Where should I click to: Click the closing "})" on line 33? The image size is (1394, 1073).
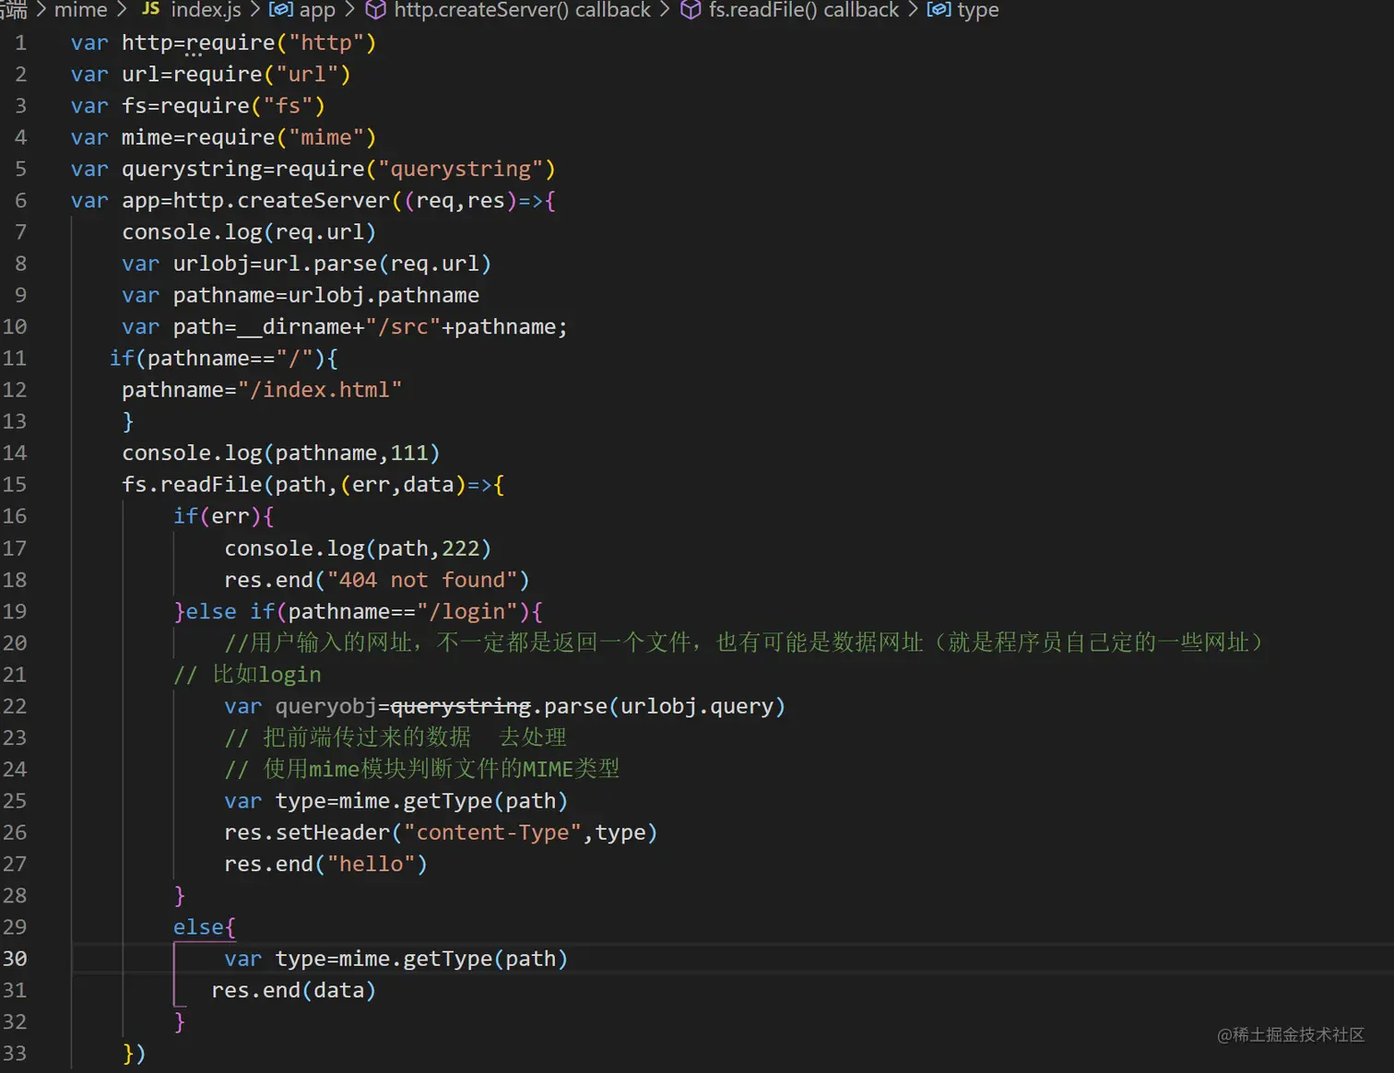[x=134, y=1053]
